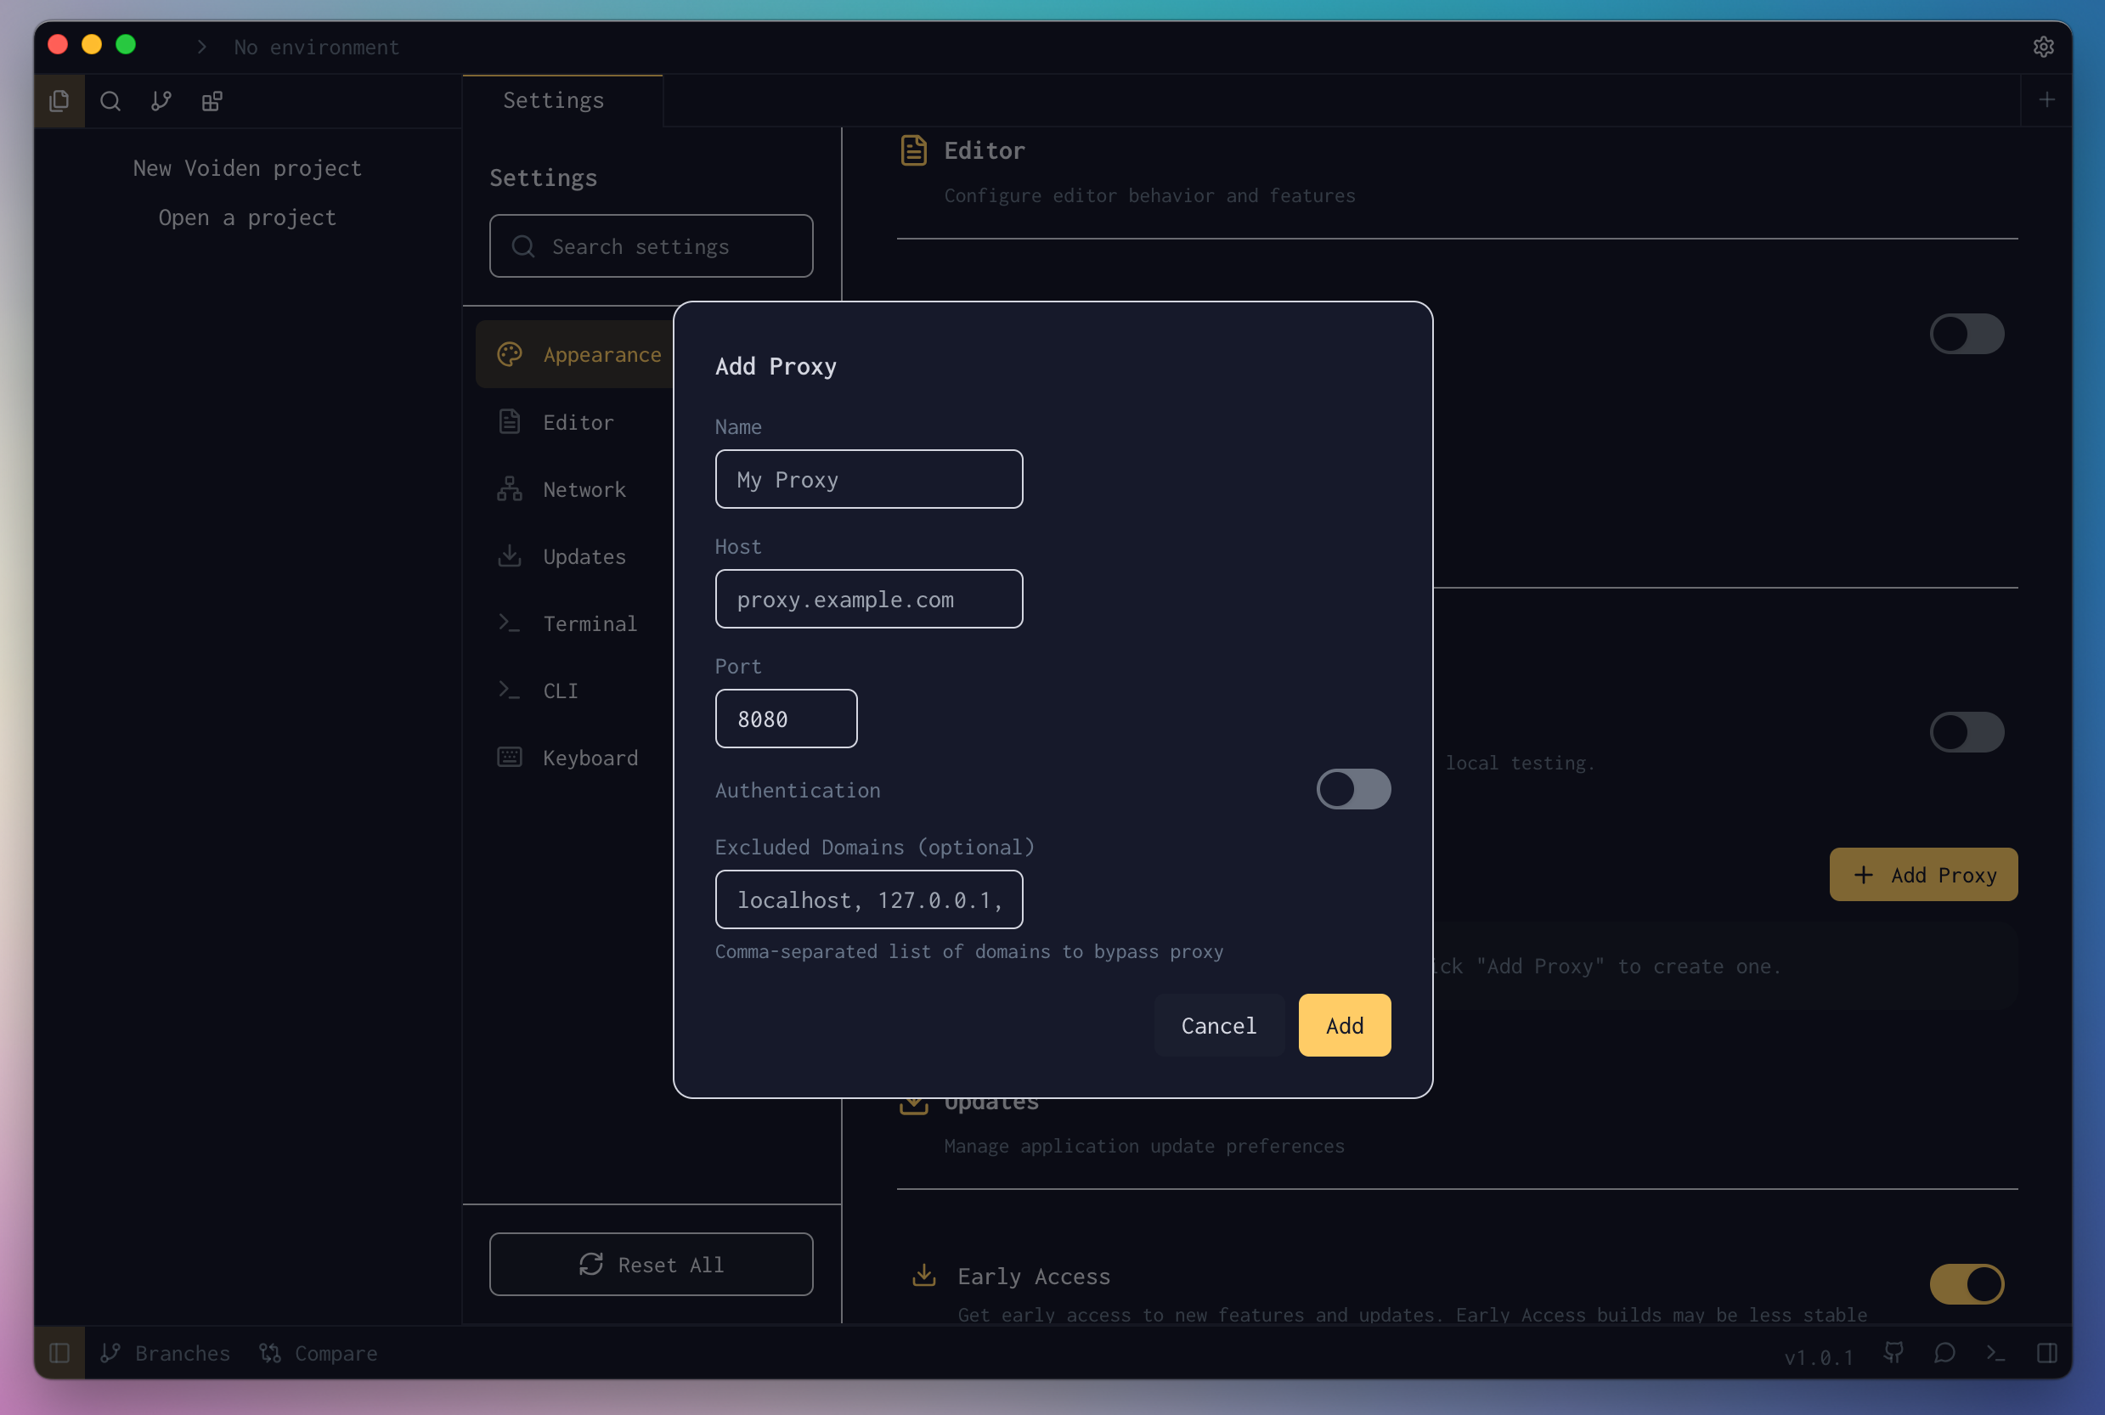The height and width of the screenshot is (1415, 2105).
Task: Select the Settings tab
Action: click(x=553, y=100)
